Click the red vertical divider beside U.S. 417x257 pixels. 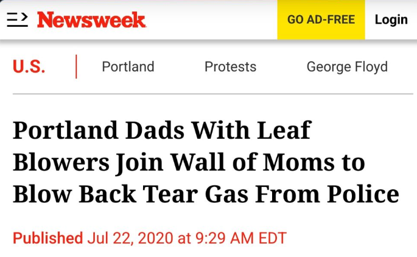pyautogui.click(x=76, y=66)
